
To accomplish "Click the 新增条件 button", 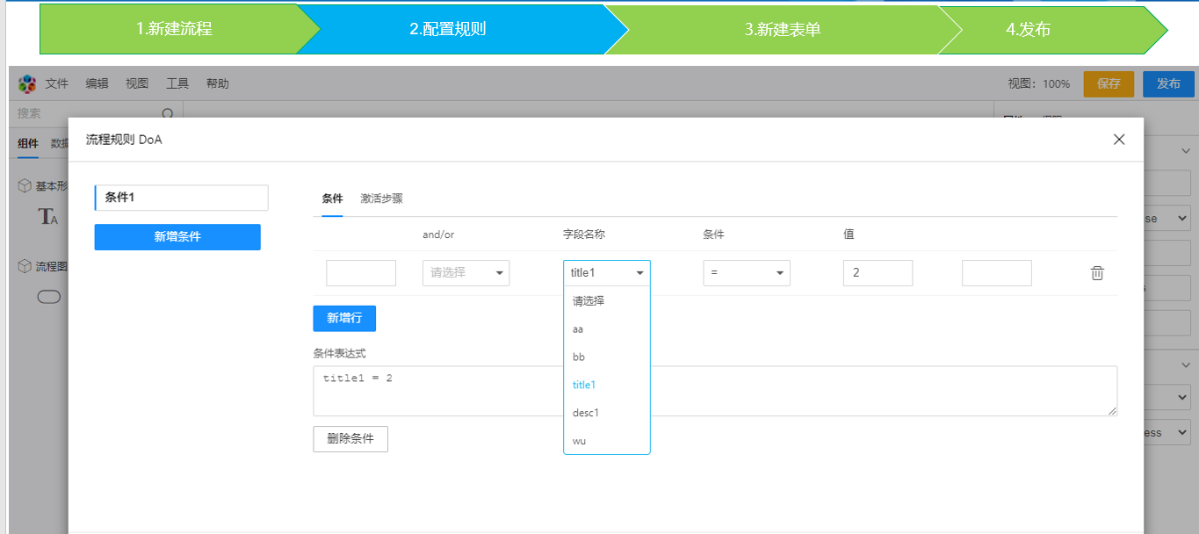I will (177, 237).
